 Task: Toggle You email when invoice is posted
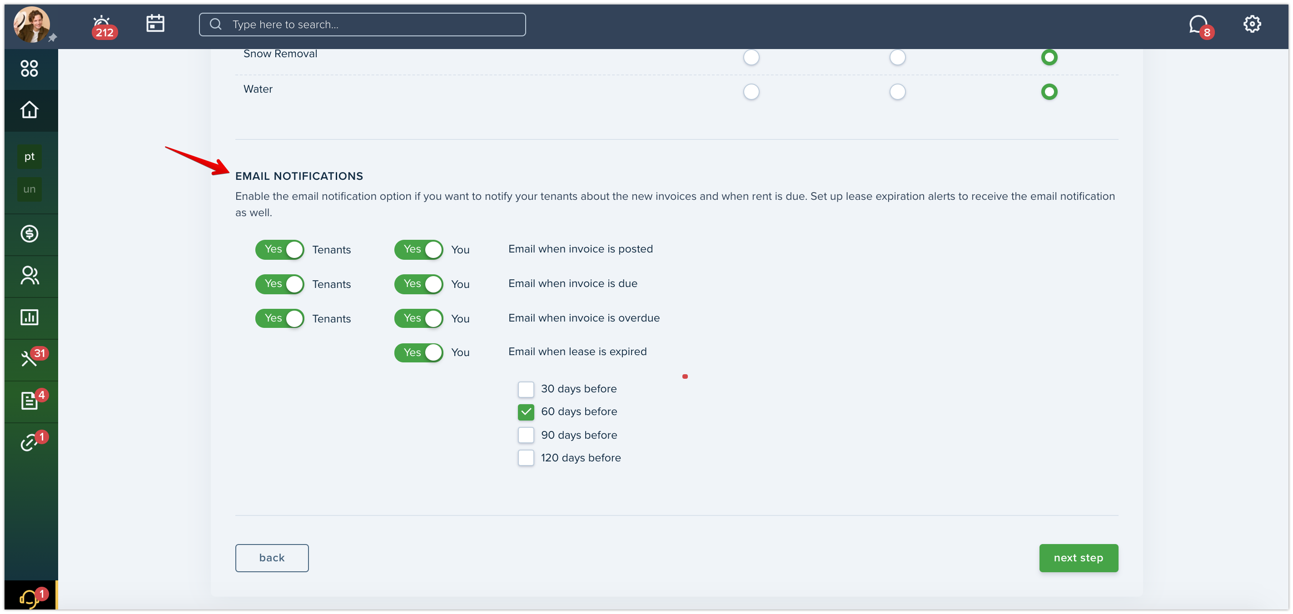[x=418, y=249]
